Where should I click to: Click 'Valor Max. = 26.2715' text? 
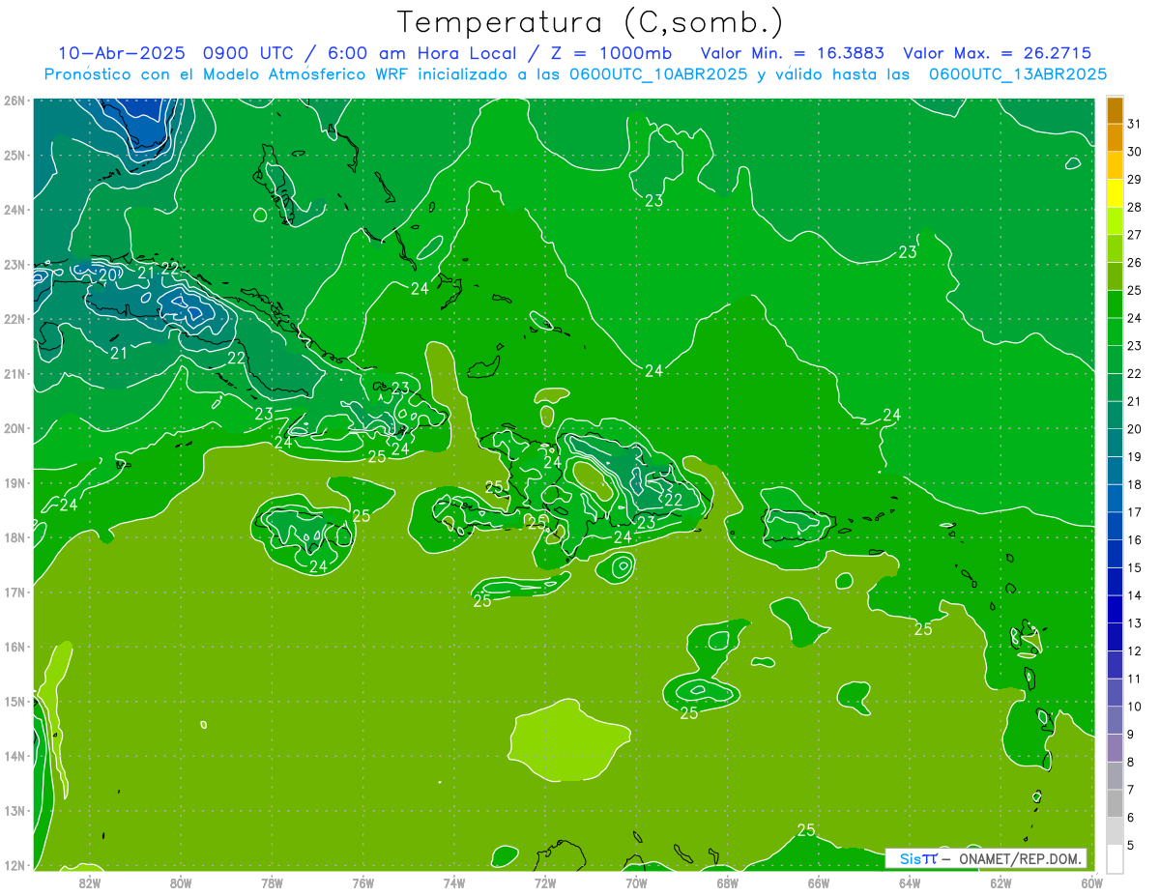(998, 53)
